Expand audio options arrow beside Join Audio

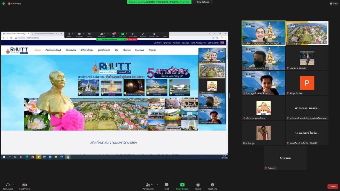(x=14, y=185)
